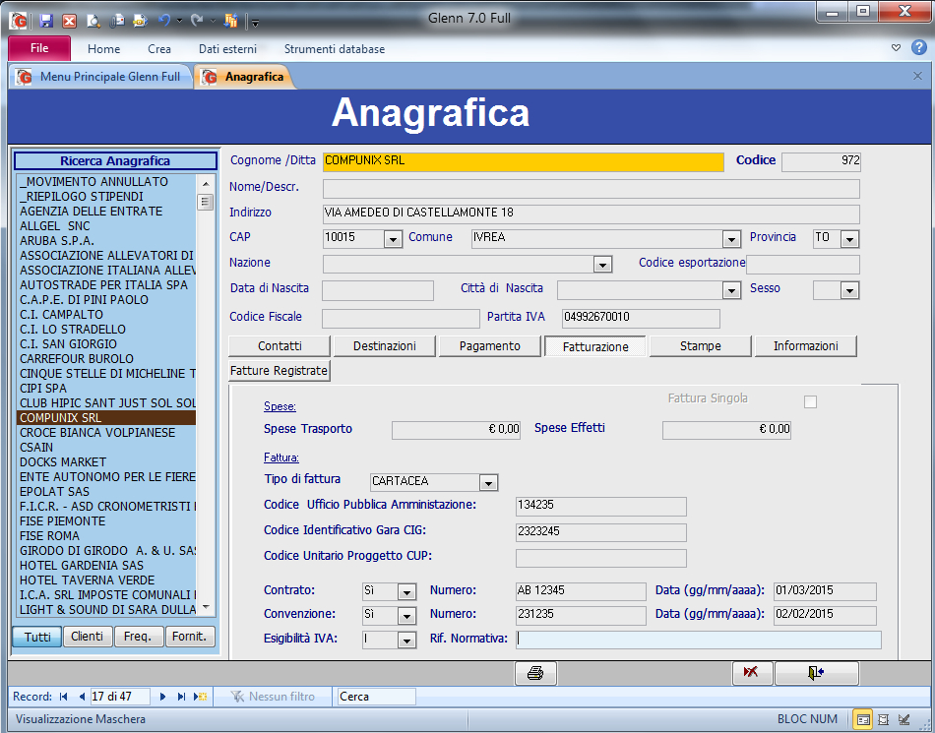Click the Pagamento button
935x733 pixels.
[489, 346]
